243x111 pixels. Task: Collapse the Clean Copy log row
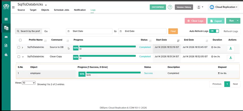tap(23, 57)
